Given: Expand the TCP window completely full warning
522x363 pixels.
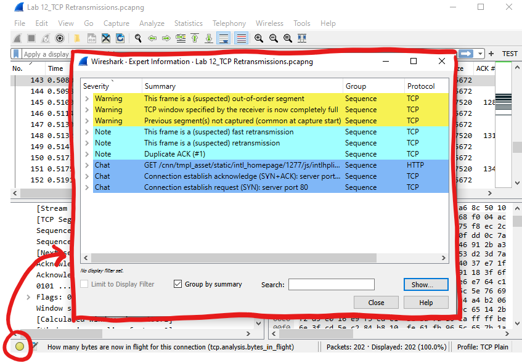Looking at the screenshot, I should [87, 110].
